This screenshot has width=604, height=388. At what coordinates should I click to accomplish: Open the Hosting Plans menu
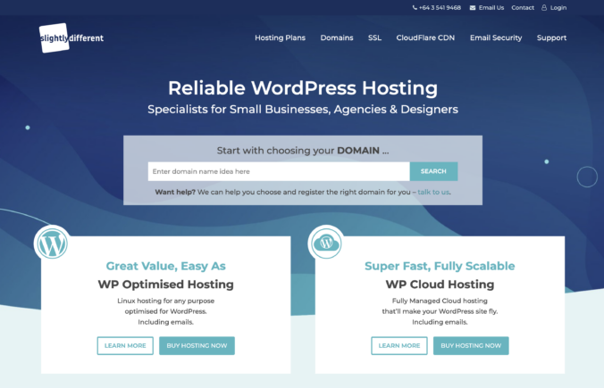(x=280, y=37)
